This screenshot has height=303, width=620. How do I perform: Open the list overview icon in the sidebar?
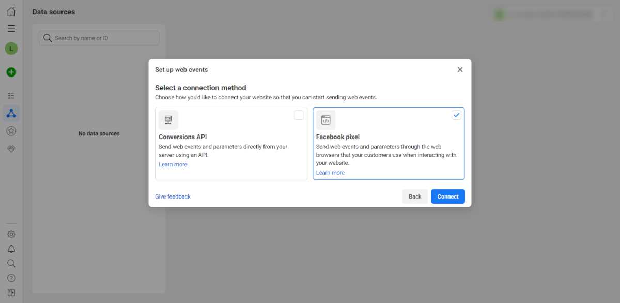(11, 96)
